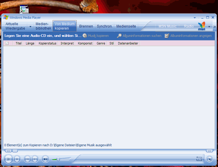Mute the sound with speaker button

45,159
